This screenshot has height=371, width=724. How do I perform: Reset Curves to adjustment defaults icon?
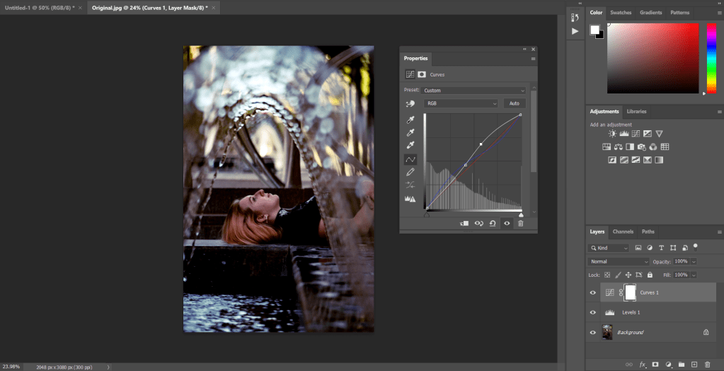point(493,223)
